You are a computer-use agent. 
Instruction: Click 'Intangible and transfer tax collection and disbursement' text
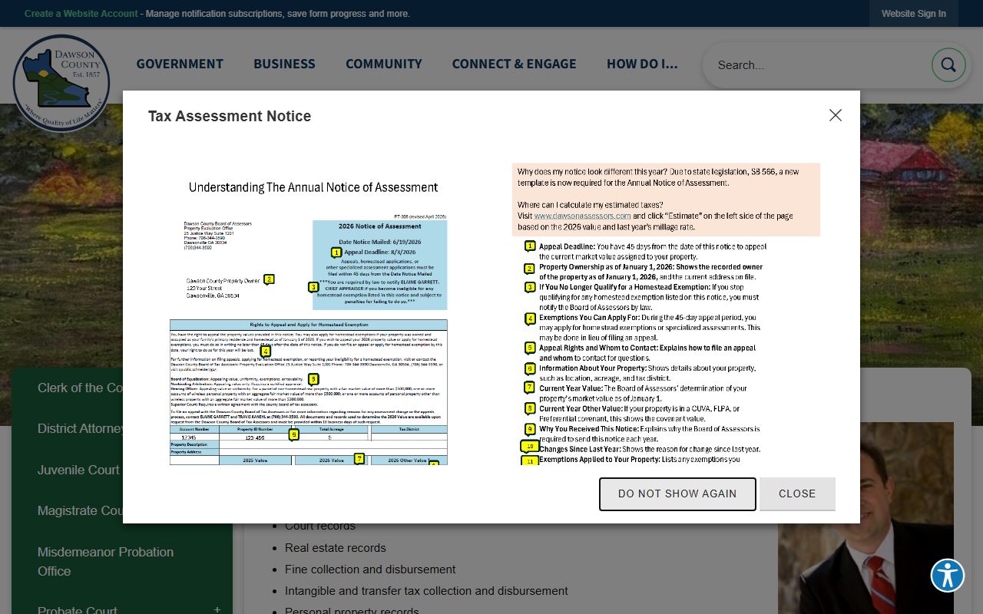click(426, 591)
